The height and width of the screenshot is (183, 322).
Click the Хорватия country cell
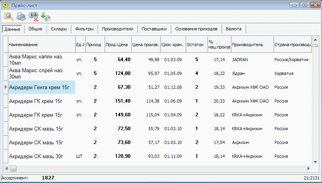(284, 73)
